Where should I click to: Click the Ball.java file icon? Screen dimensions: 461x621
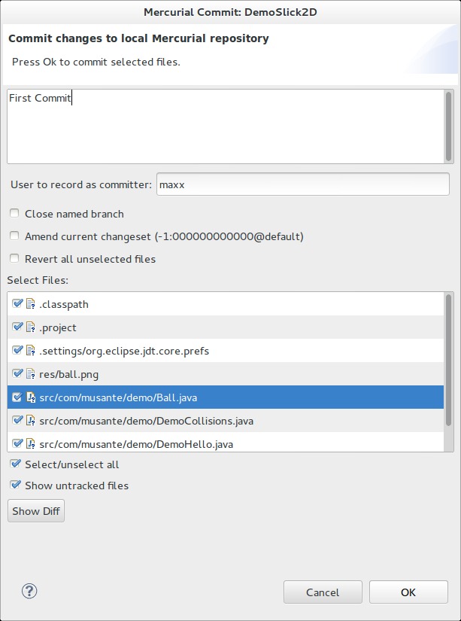pos(31,397)
